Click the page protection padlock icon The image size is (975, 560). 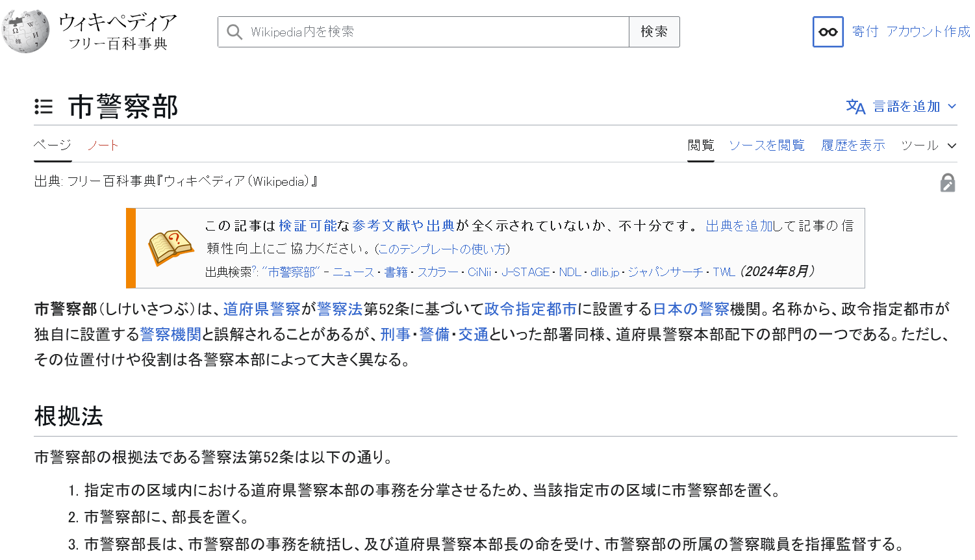click(947, 183)
